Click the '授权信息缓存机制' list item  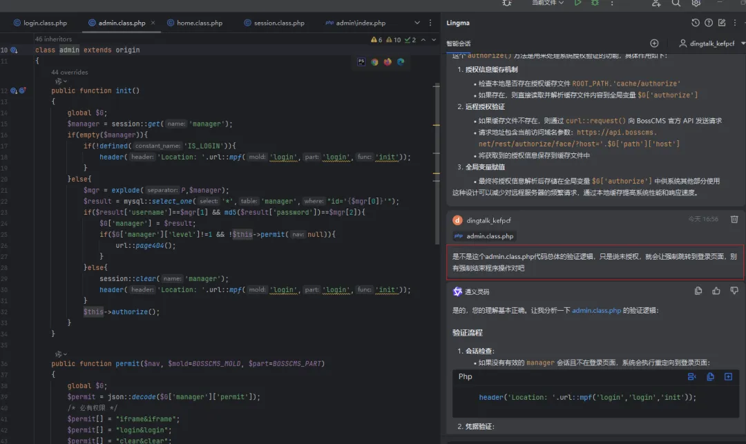491,70
